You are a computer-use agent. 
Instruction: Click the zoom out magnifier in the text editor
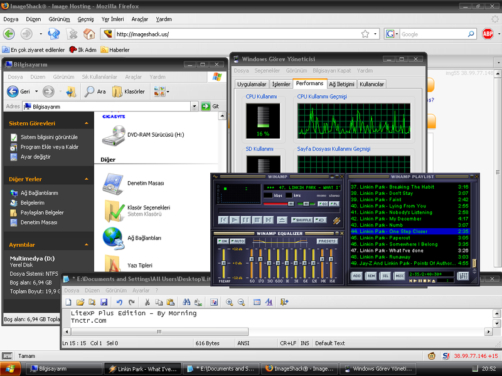242,302
